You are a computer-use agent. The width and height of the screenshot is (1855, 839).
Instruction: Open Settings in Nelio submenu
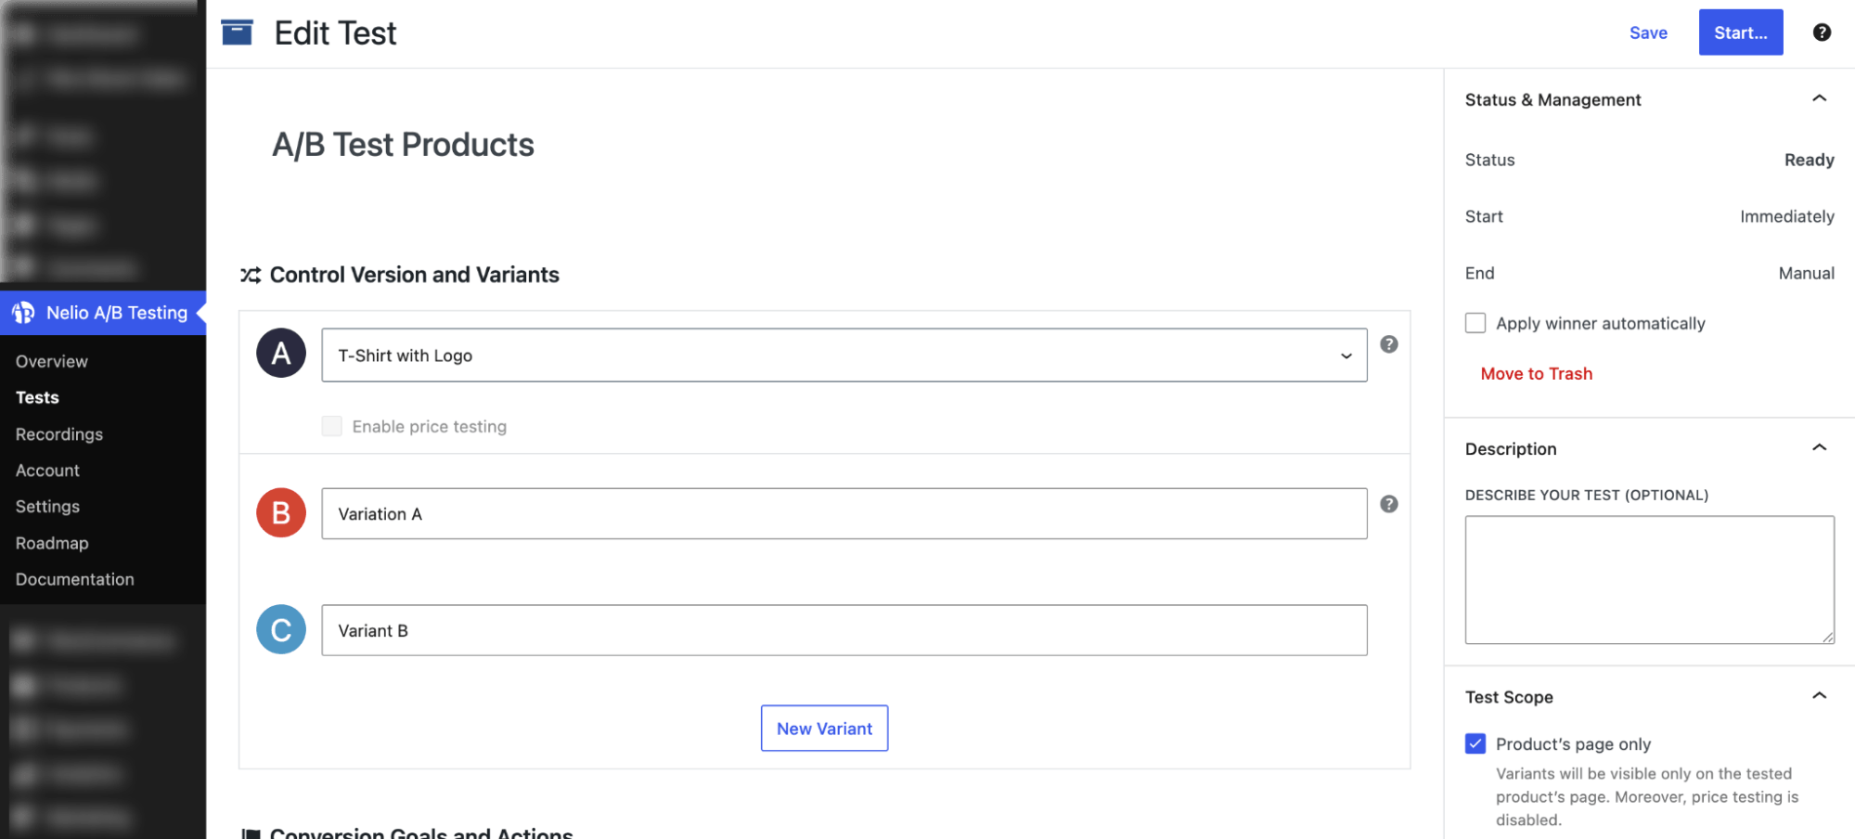click(47, 507)
